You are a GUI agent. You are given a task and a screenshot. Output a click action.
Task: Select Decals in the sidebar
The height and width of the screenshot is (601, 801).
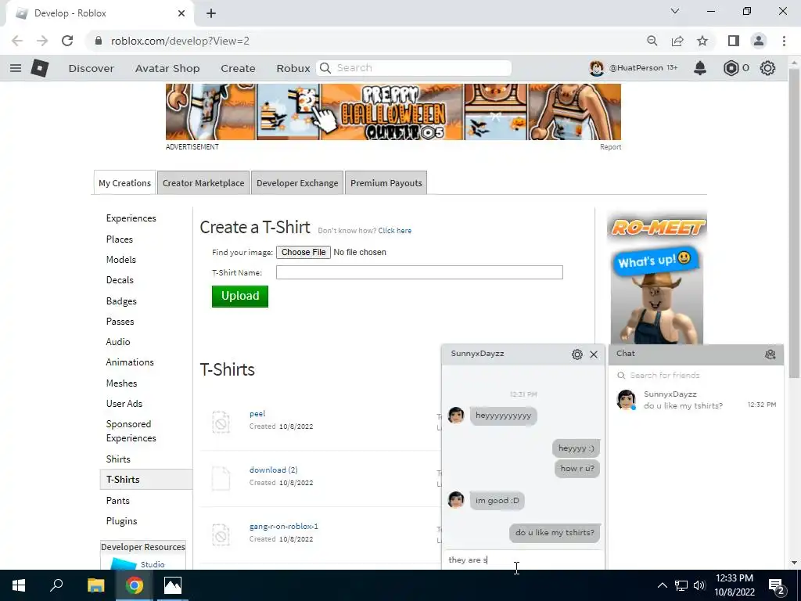[120, 280]
